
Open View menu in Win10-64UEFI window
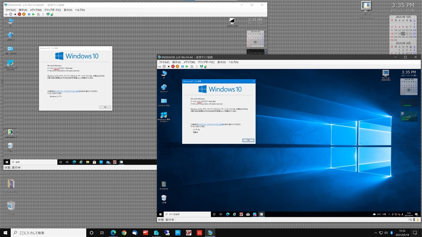coord(68,10)
